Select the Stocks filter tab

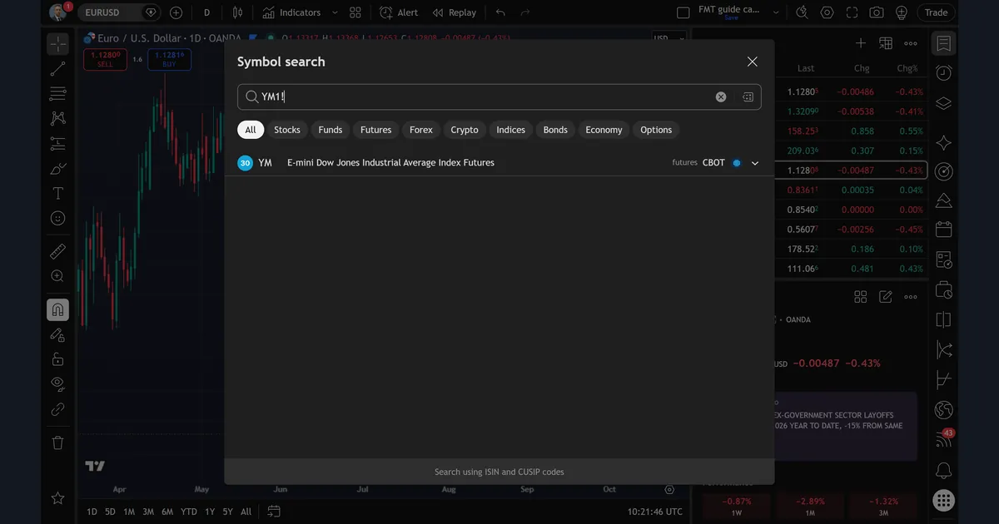click(287, 130)
